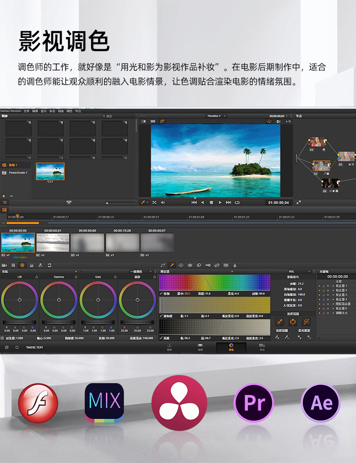The width and height of the screenshot is (356, 463).
Task: Toggle the 饱和度 qualifier checkbox
Action: coord(161,316)
